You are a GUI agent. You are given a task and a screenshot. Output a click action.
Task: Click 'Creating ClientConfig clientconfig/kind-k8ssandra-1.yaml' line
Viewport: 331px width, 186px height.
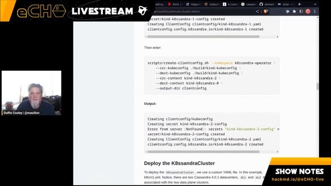tap(204, 24)
